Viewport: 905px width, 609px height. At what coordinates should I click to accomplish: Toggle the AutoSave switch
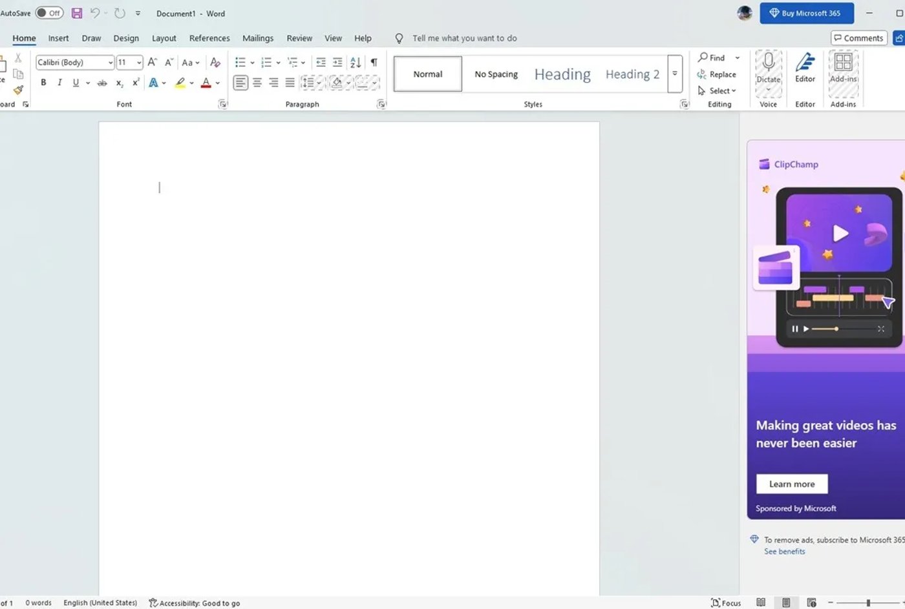50,13
